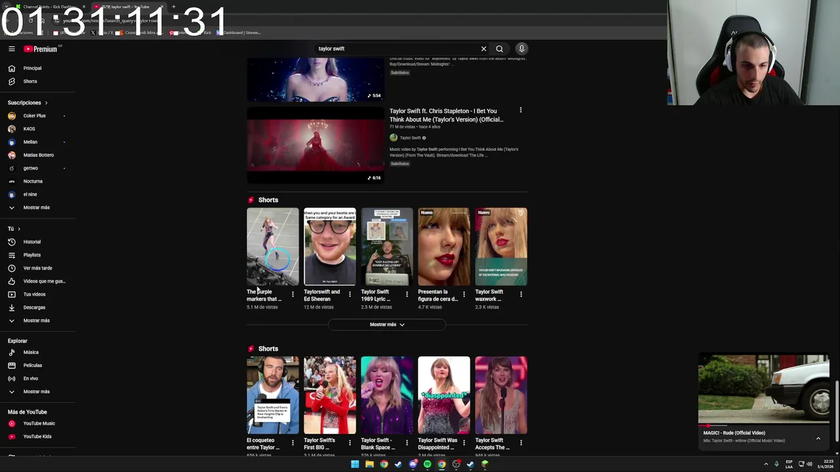Show more subscriptions below el nine

click(x=37, y=207)
